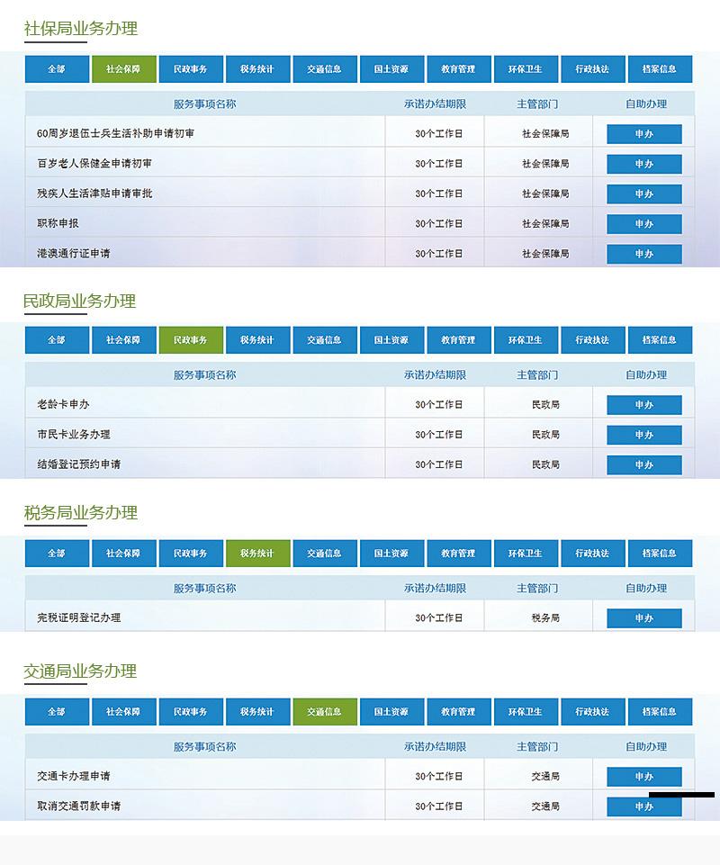Image resolution: width=720 pixels, height=865 pixels.
Task: Open the 行政执法 tab in 交通局业务办理
Action: pos(594,711)
